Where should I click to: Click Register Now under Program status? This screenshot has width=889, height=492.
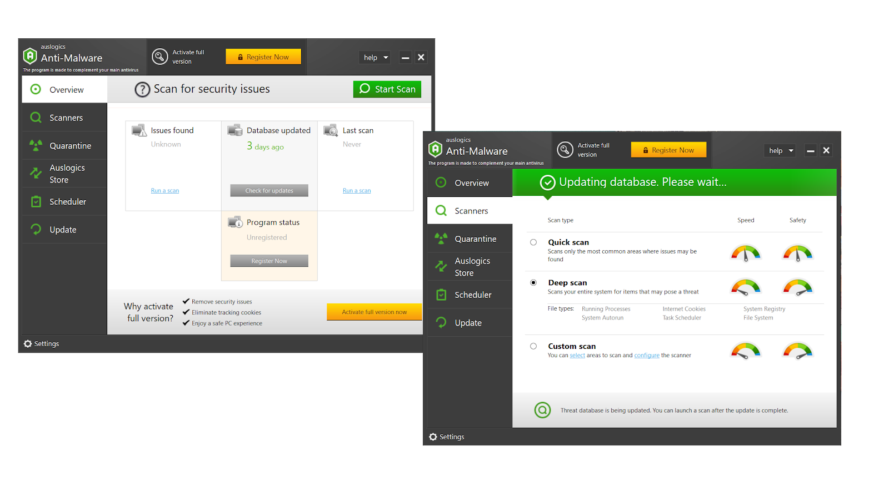tap(269, 261)
